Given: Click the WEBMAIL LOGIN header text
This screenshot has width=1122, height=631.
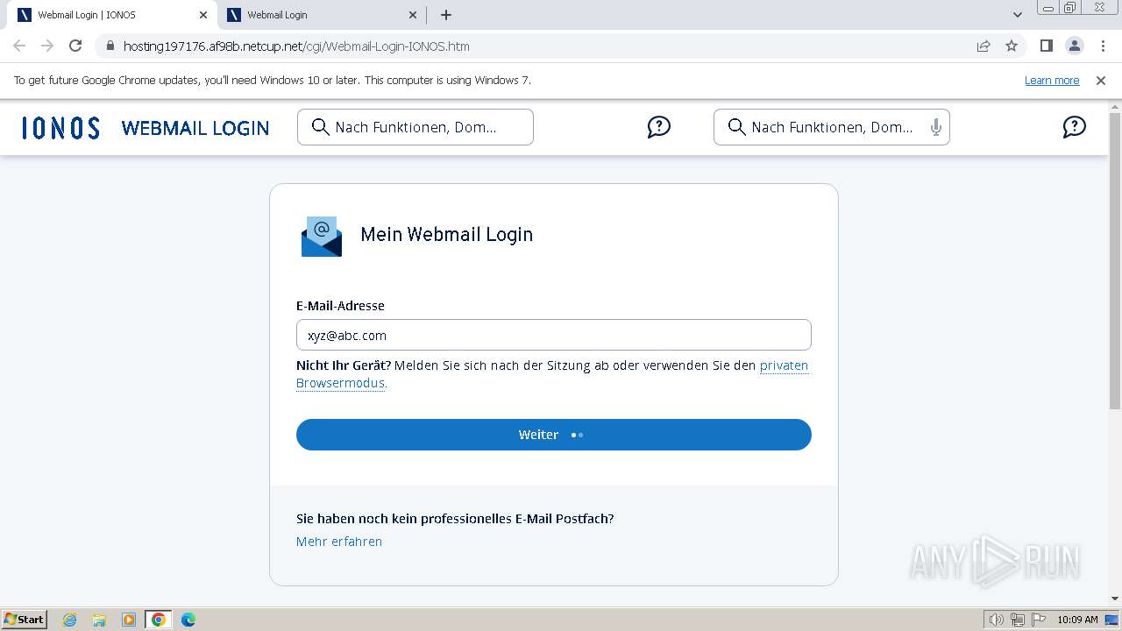Looking at the screenshot, I should pyautogui.click(x=195, y=128).
